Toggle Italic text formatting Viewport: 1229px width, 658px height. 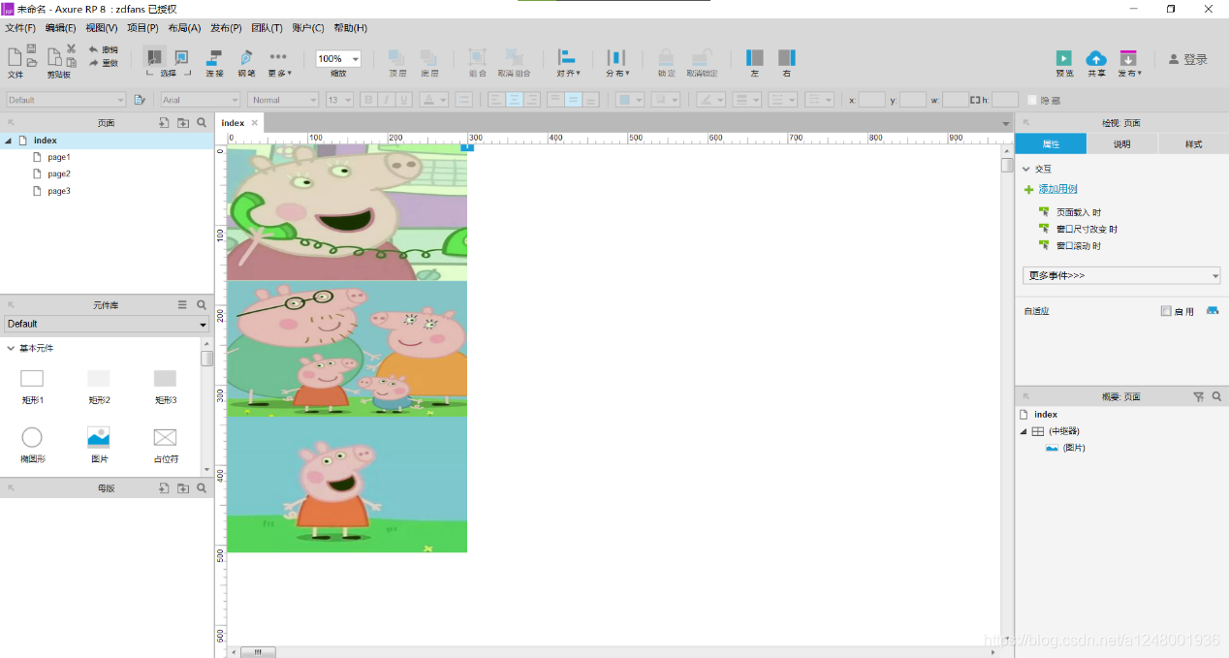[386, 100]
